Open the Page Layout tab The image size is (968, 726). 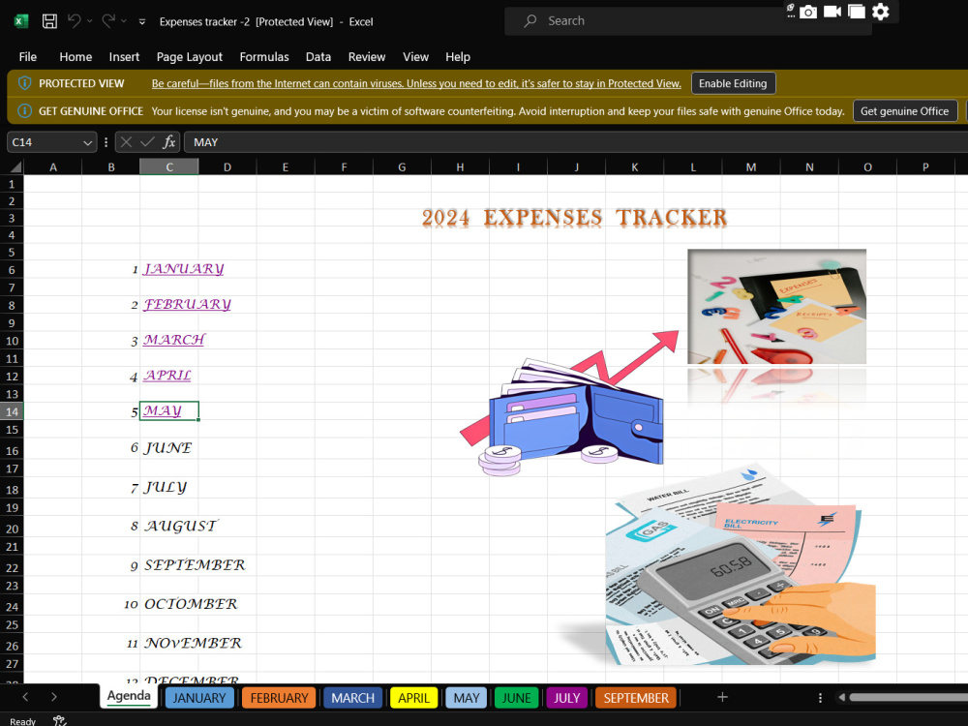coord(189,57)
